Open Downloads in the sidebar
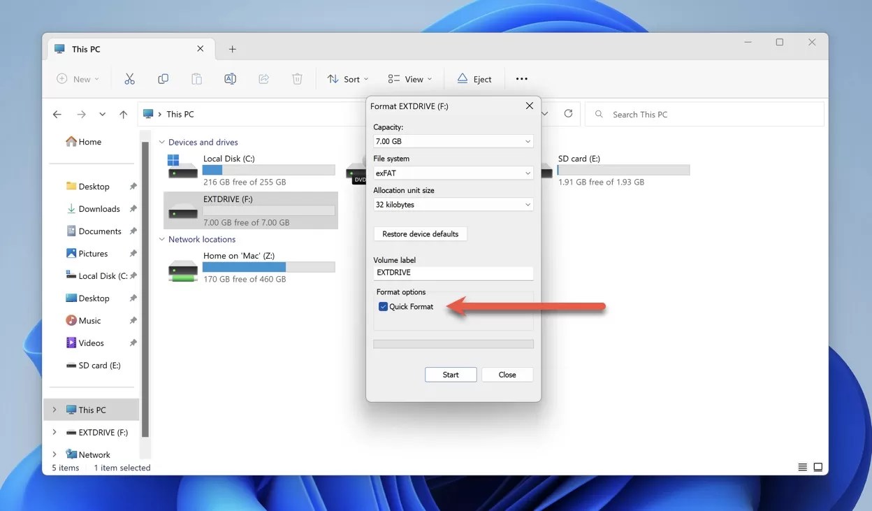Screen dimensions: 872x511 point(94,208)
